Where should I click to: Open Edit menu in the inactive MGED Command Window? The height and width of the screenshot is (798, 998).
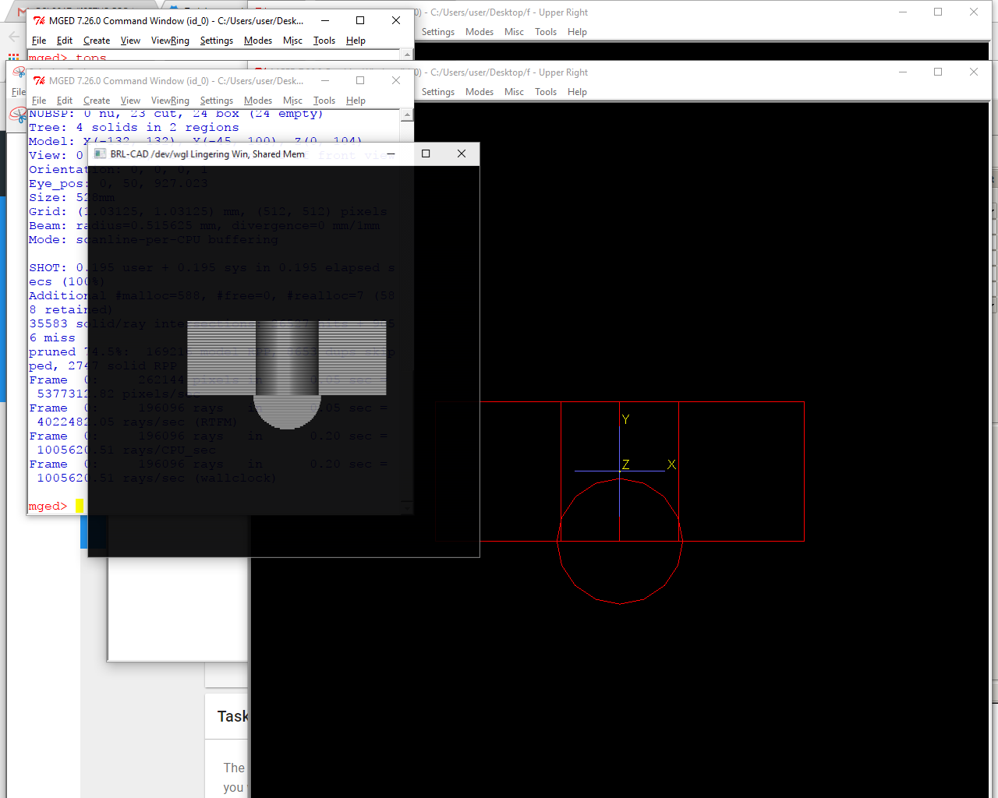65,101
